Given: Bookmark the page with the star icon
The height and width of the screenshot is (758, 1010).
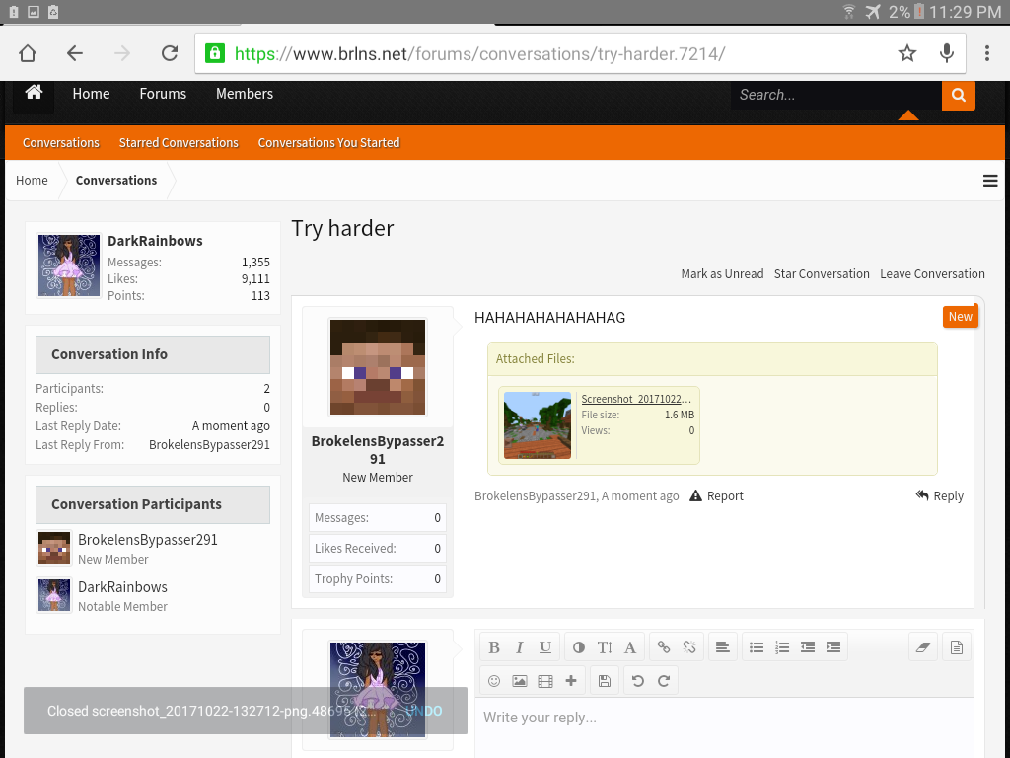Looking at the screenshot, I should (907, 53).
